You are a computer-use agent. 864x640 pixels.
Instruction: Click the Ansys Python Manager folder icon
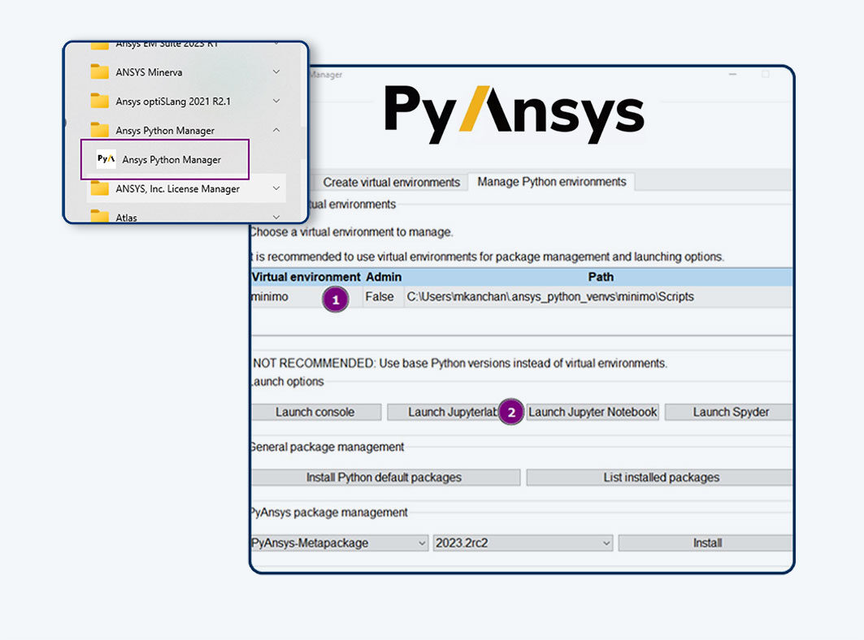101,129
